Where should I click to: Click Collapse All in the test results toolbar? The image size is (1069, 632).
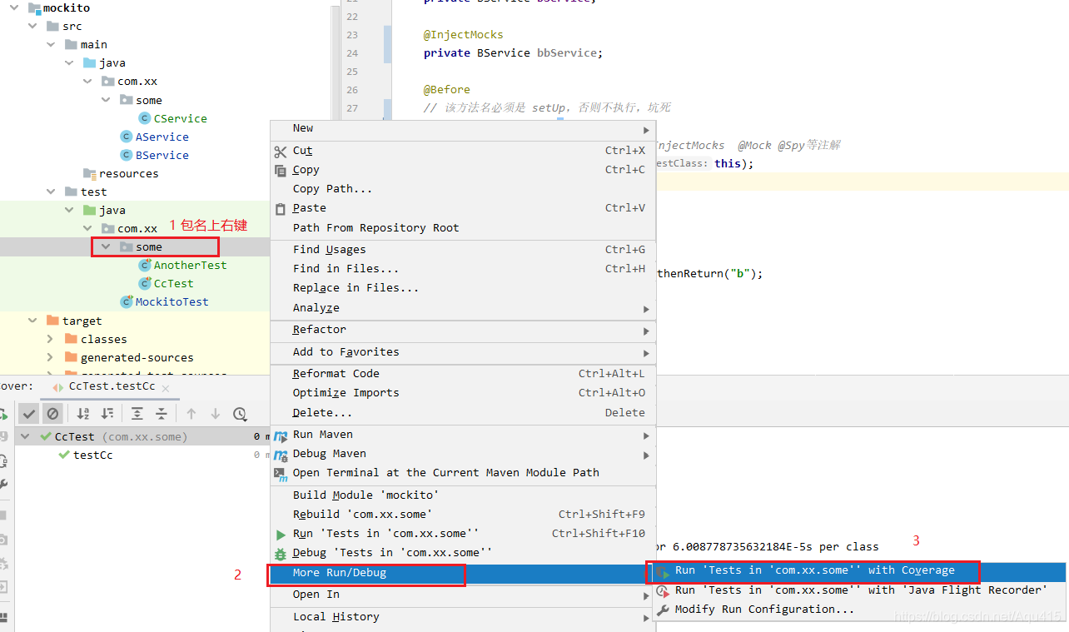point(162,414)
